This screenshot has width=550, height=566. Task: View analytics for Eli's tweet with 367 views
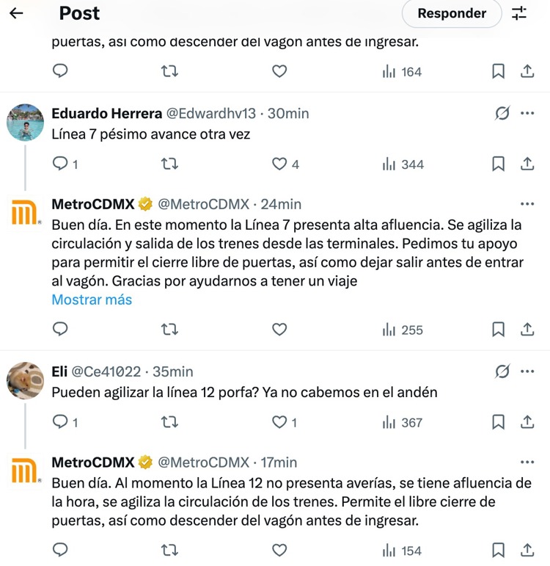point(403,422)
